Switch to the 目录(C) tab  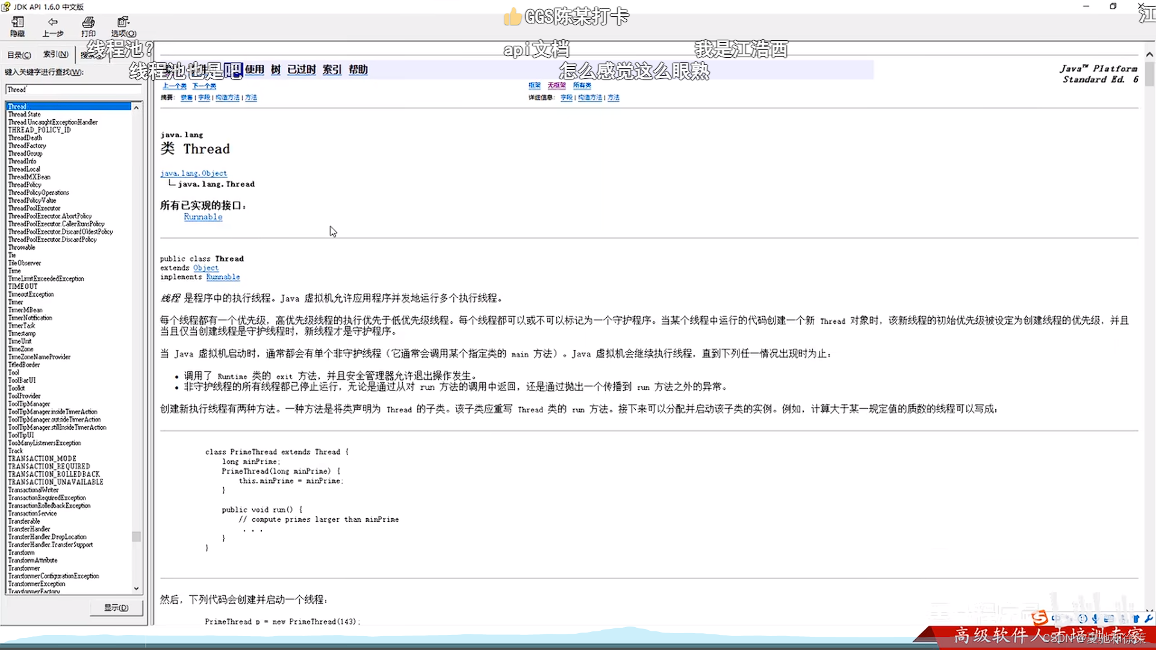point(19,55)
